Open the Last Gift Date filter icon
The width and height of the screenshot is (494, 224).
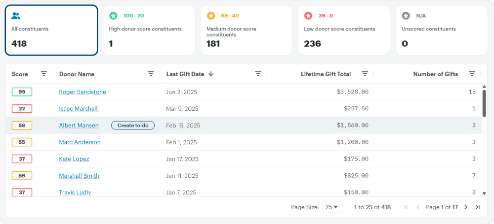[x=258, y=74]
